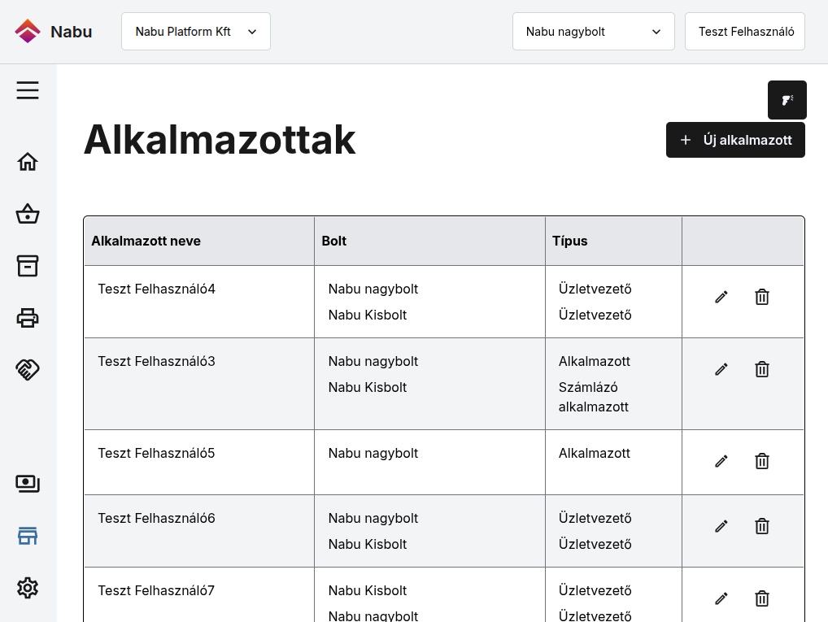Viewport: 828px width, 622px height.
Task: Select the Teszt Felhasználó5 name cell
Action: point(199,463)
